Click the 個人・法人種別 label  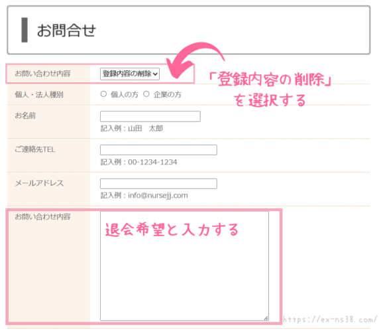39,95
